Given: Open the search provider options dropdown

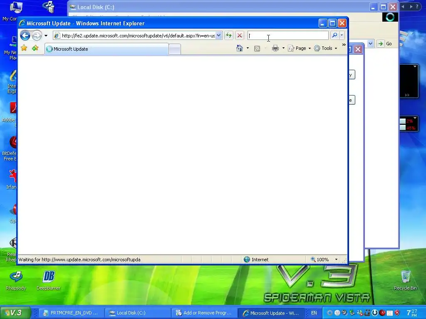Looking at the screenshot, I should [x=342, y=35].
